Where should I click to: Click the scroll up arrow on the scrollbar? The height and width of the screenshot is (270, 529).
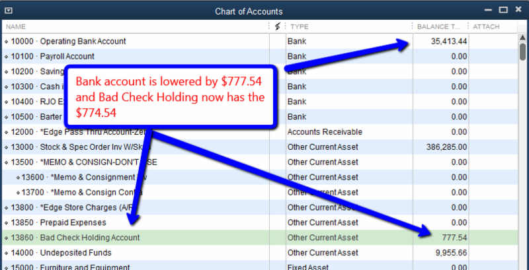point(522,36)
